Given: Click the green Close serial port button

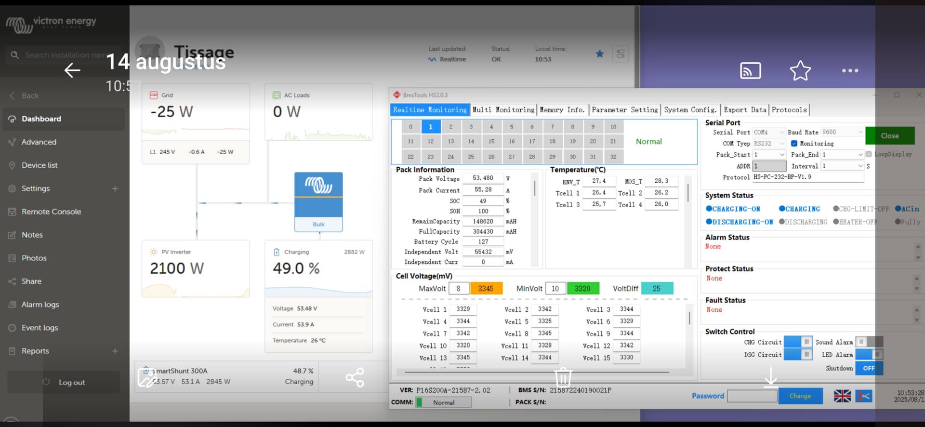Looking at the screenshot, I should click(890, 136).
